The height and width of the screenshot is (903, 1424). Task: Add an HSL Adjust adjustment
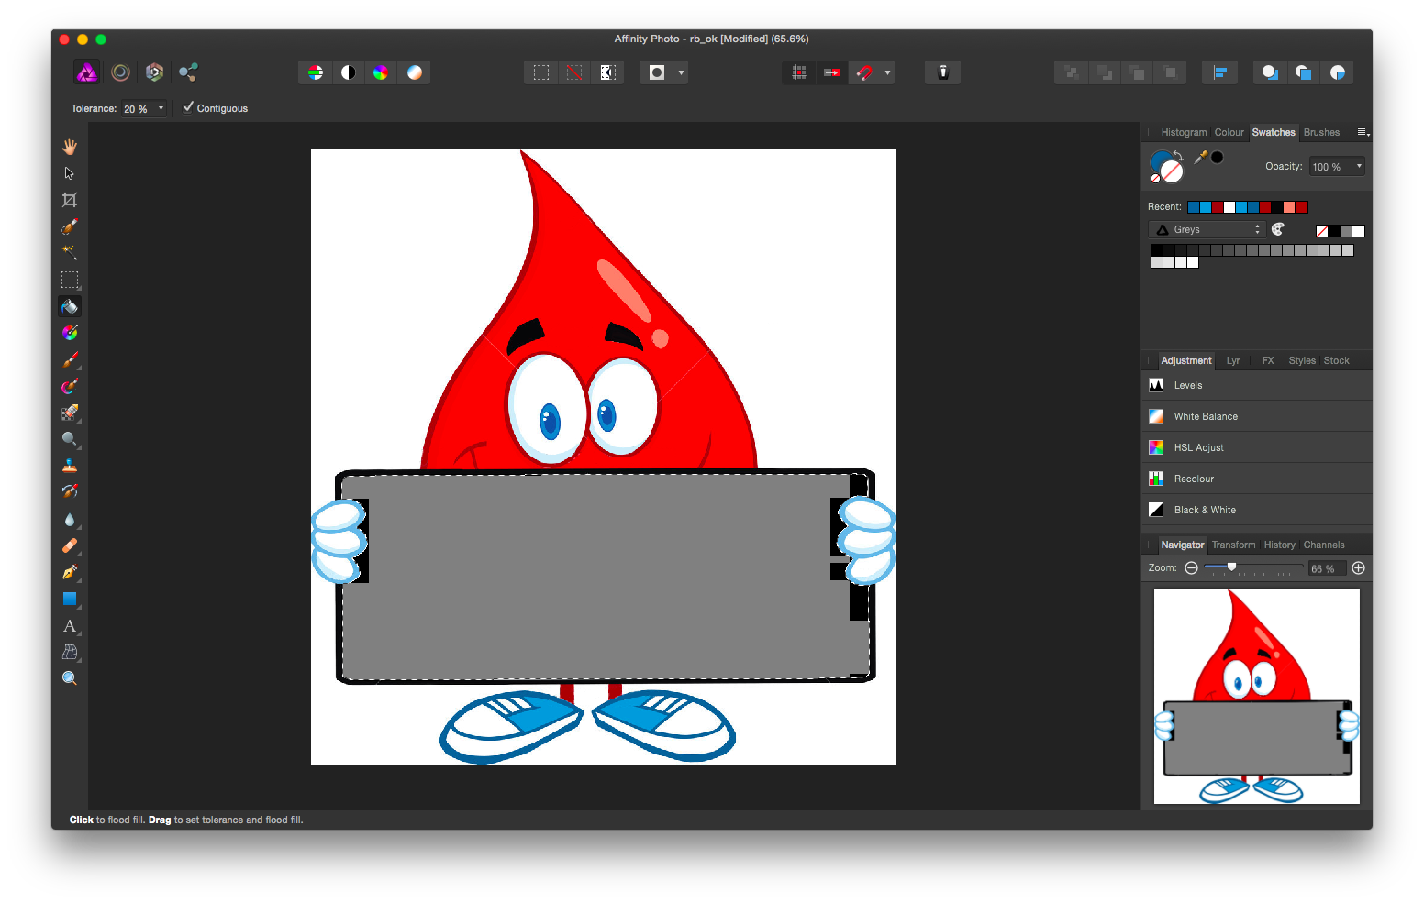coord(1256,447)
